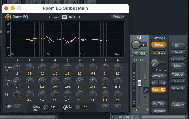Image resolution: width=189 pixels, height=119 pixels.
Task: Click the Dim button
Action: [178, 46]
